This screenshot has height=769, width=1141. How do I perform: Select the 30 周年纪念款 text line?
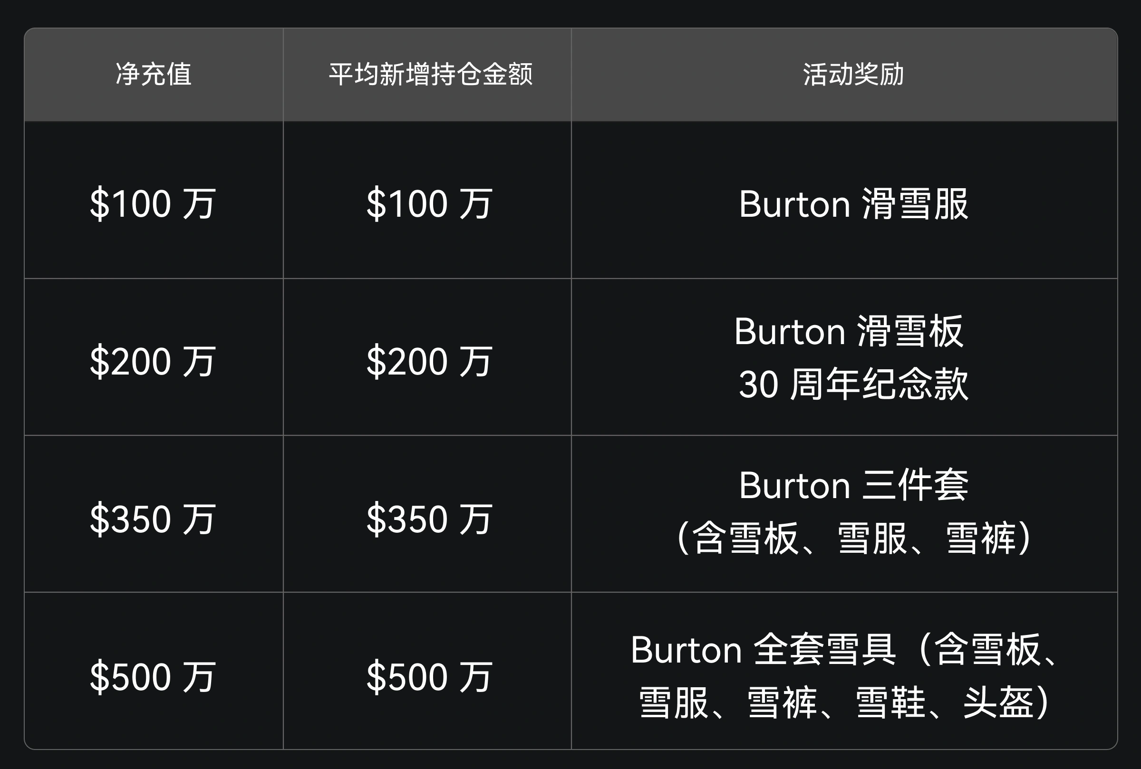tap(853, 384)
